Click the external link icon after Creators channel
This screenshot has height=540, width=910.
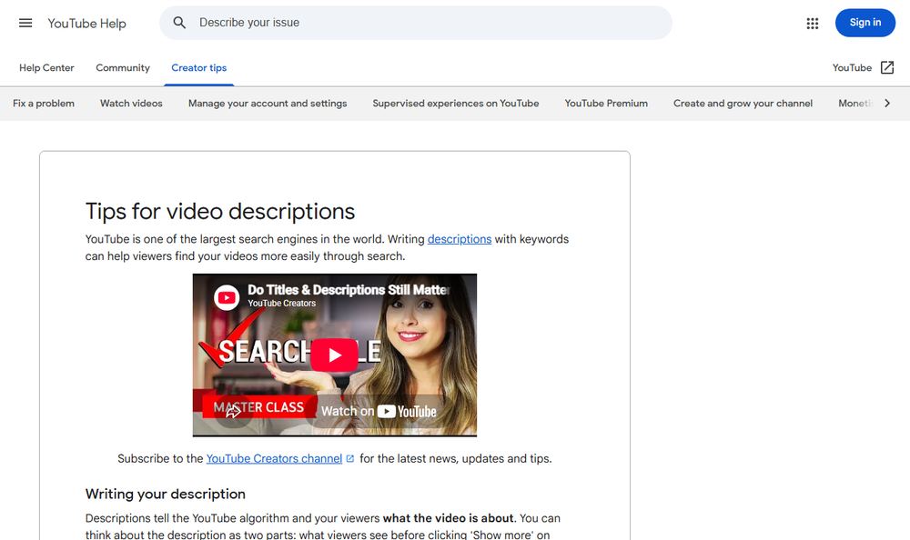tap(350, 458)
